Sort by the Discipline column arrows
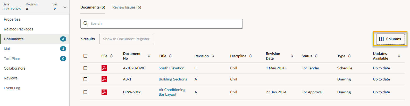 point(250,56)
